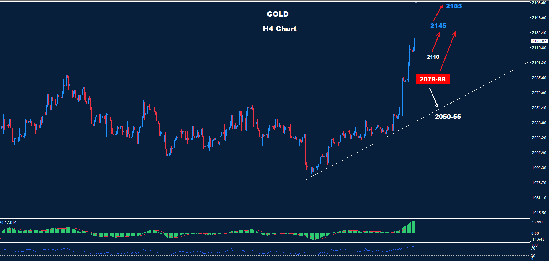Click the blue 2185 target label
Viewport: 549px width, 261px height.
click(454, 6)
